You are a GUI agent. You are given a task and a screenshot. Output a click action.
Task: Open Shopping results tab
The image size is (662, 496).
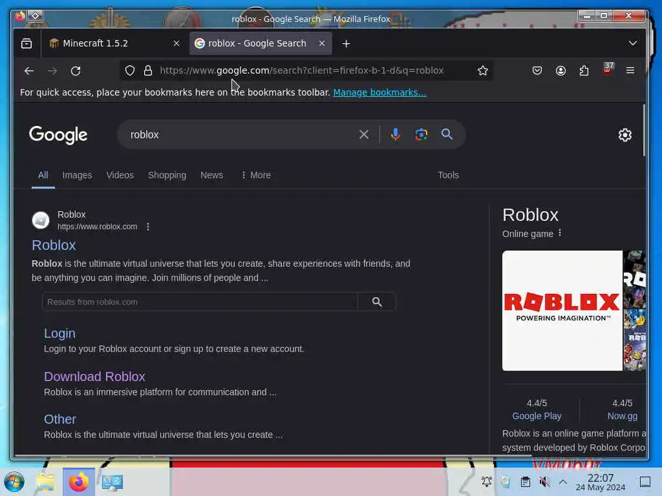pyautogui.click(x=167, y=175)
